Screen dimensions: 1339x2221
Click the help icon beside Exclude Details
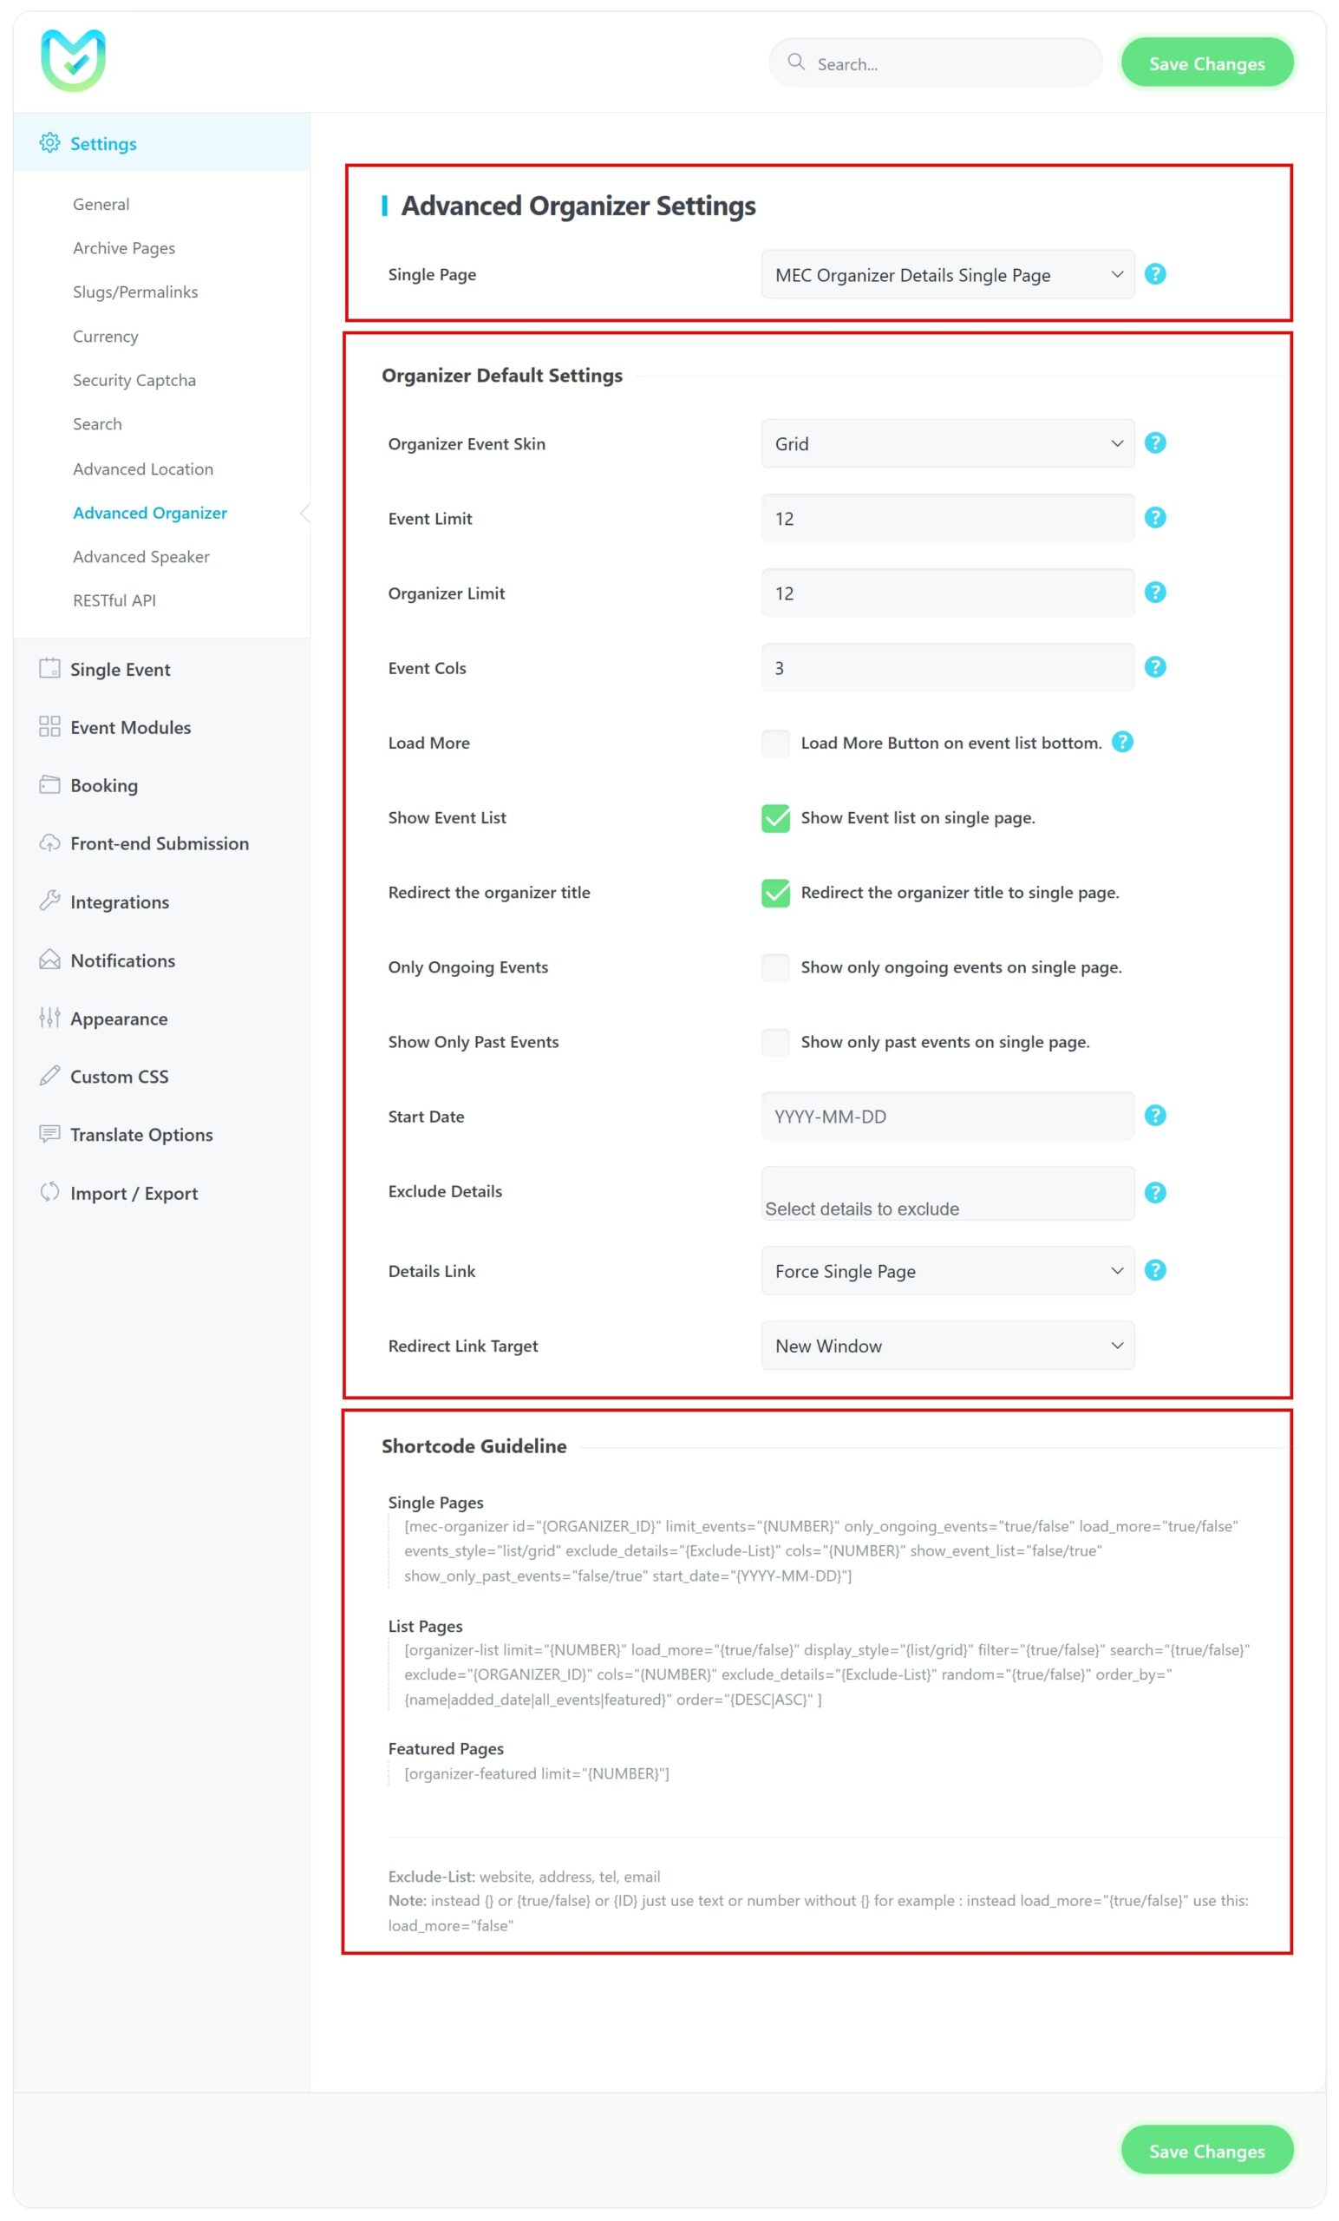[1154, 1192]
